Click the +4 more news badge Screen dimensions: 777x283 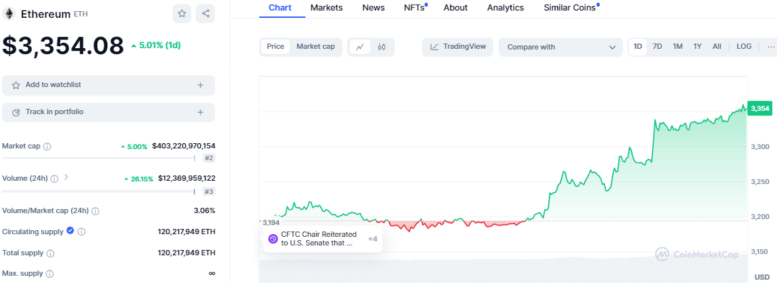pos(373,239)
